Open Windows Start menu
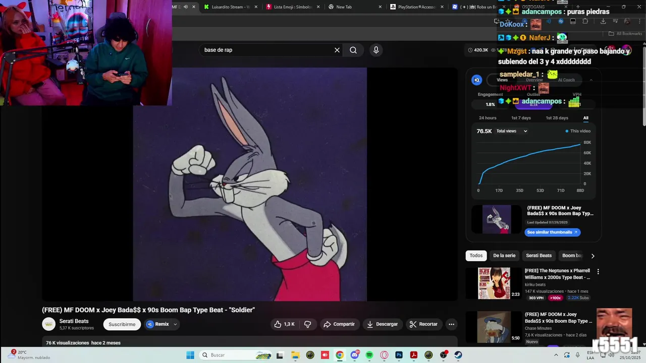The height and width of the screenshot is (363, 646). [190, 355]
